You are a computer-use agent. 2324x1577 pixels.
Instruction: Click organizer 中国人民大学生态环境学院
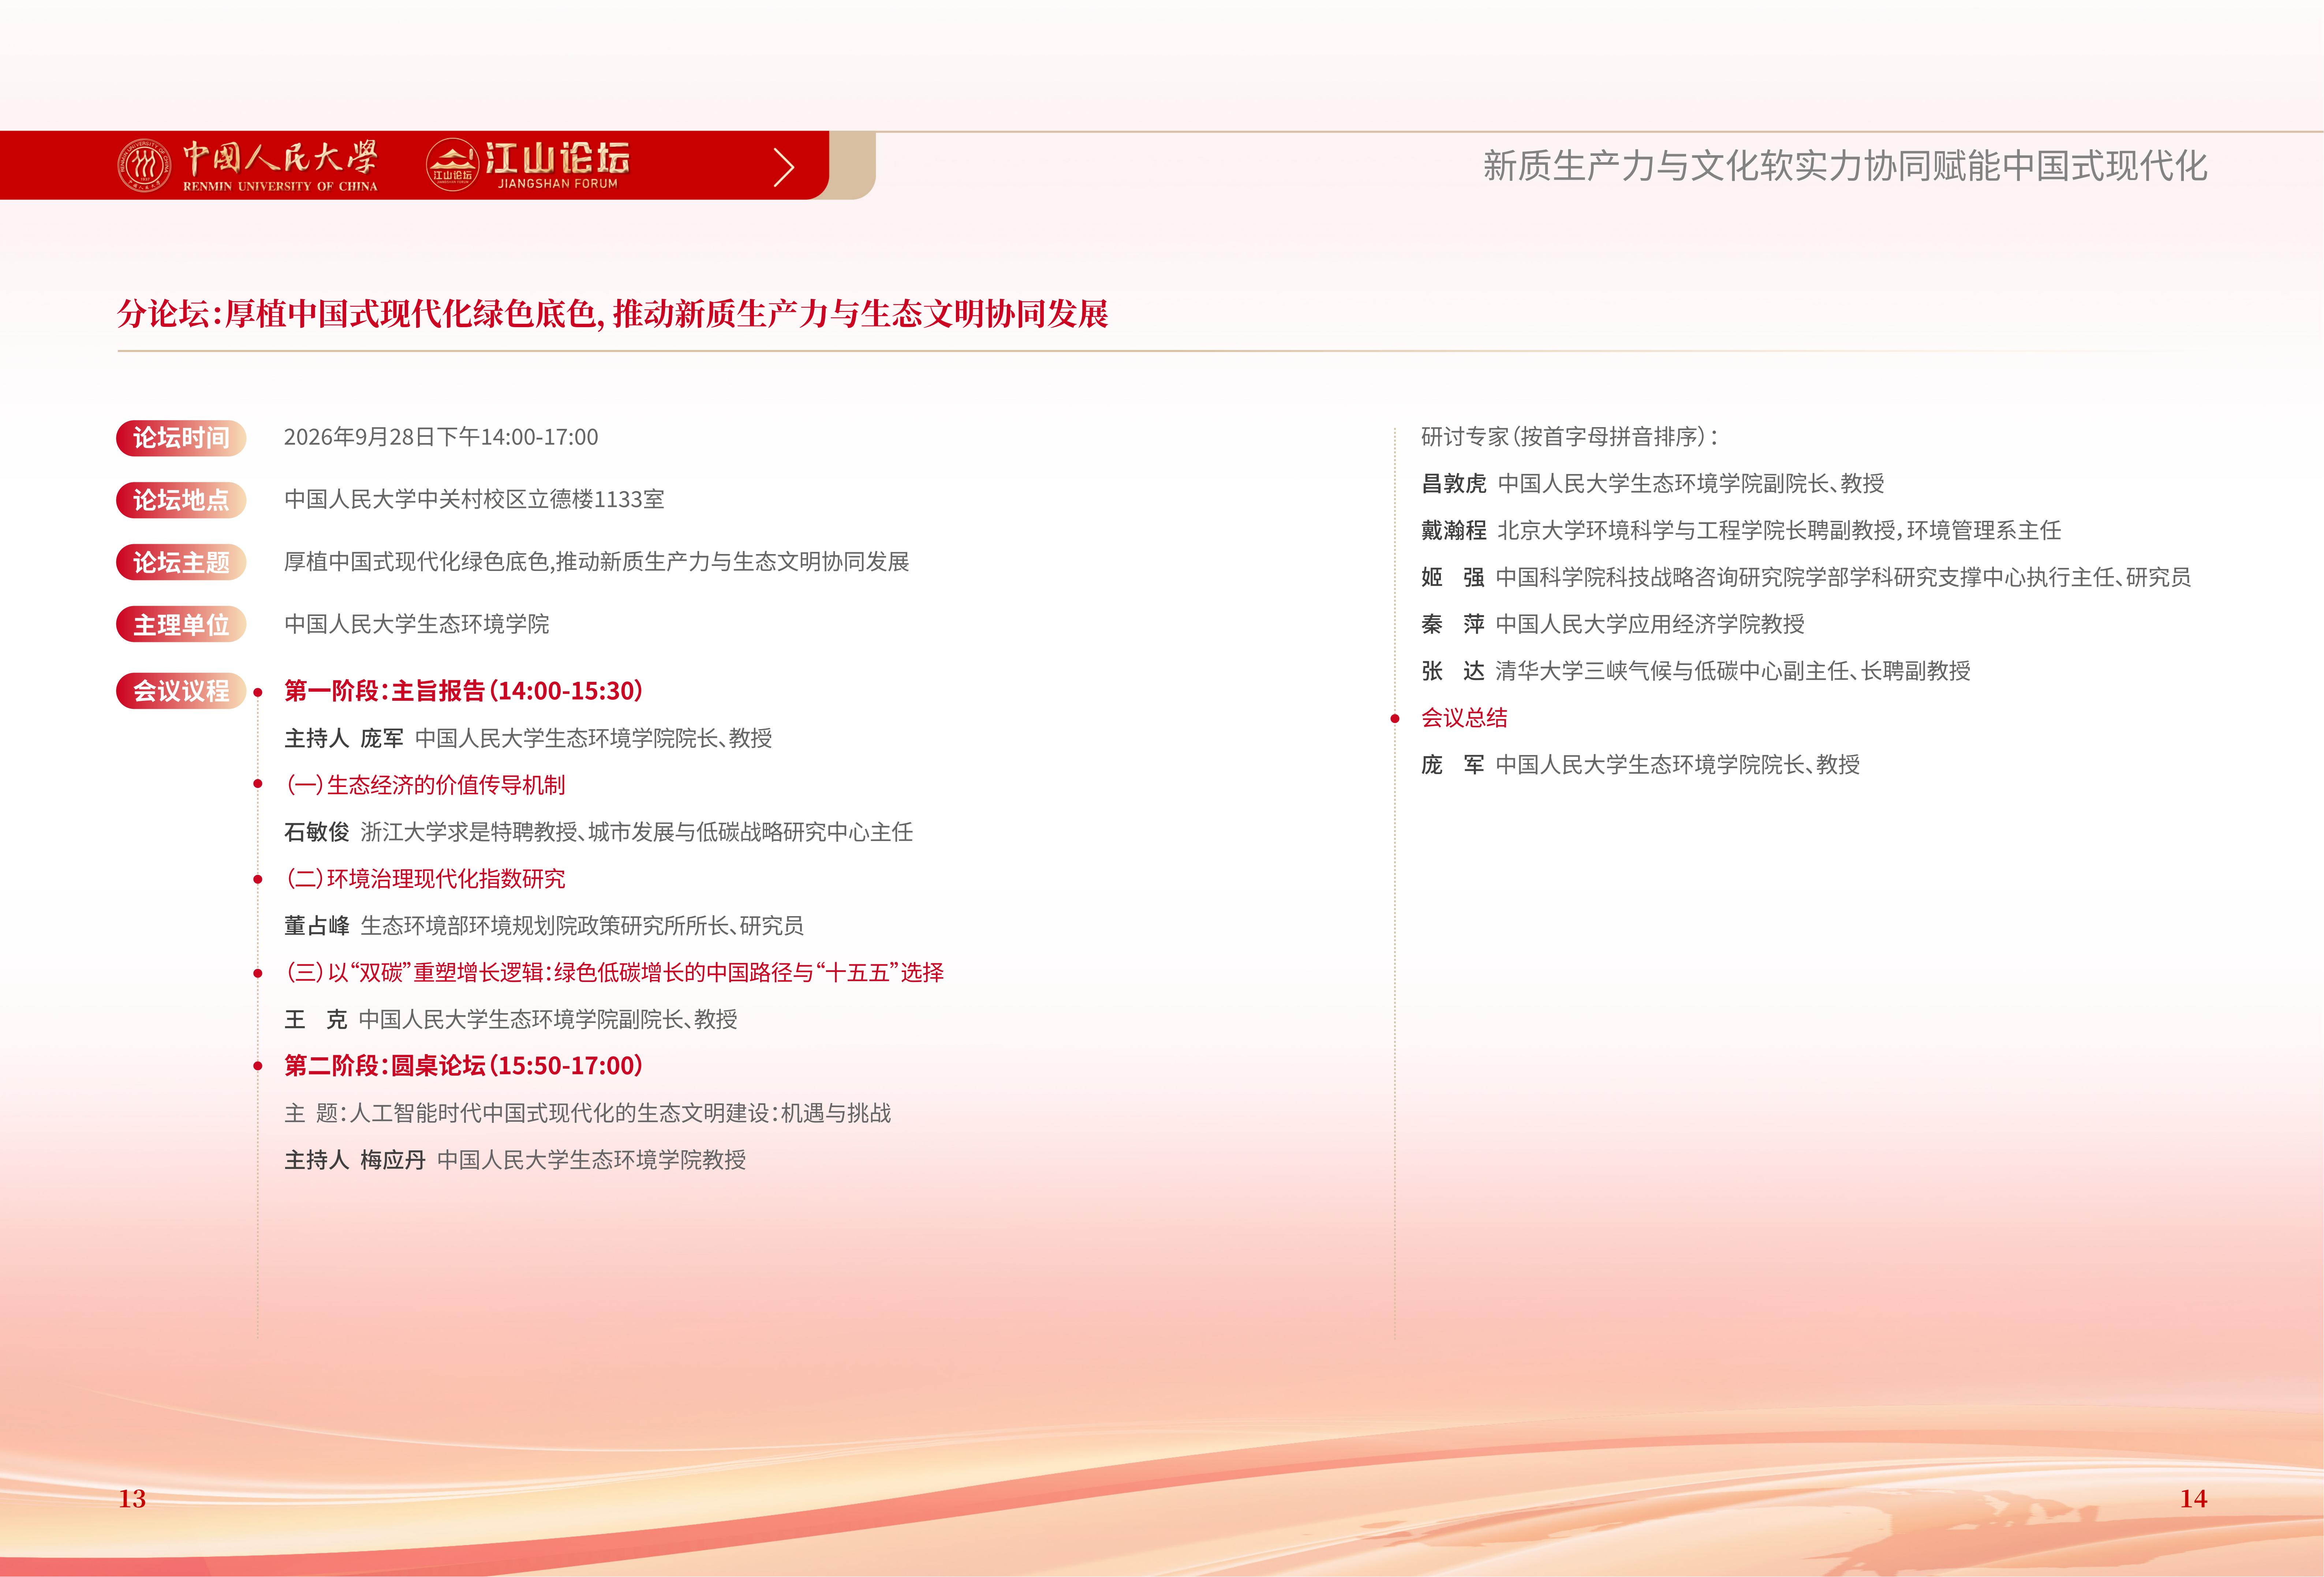(417, 624)
